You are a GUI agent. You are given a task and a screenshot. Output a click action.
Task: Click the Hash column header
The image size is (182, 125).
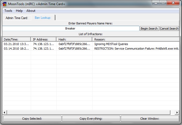tap(74, 39)
